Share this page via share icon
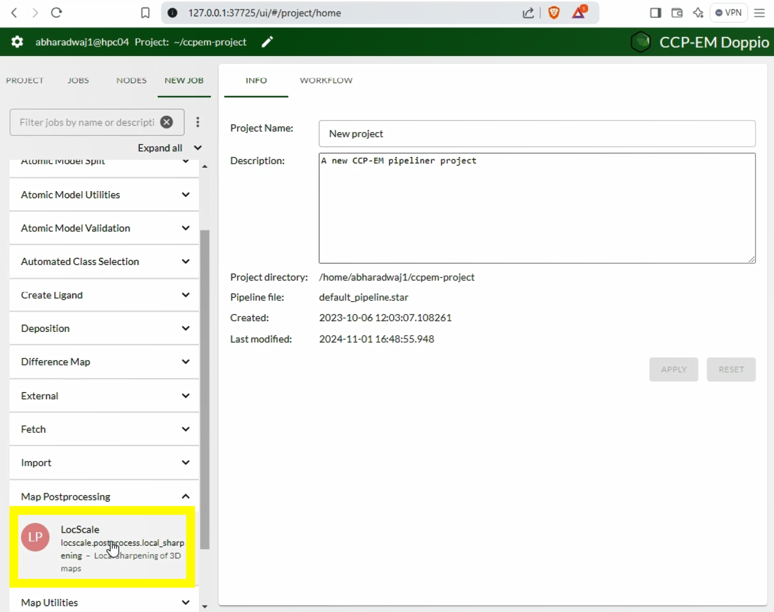Viewport: 774px width, 612px height. (528, 13)
